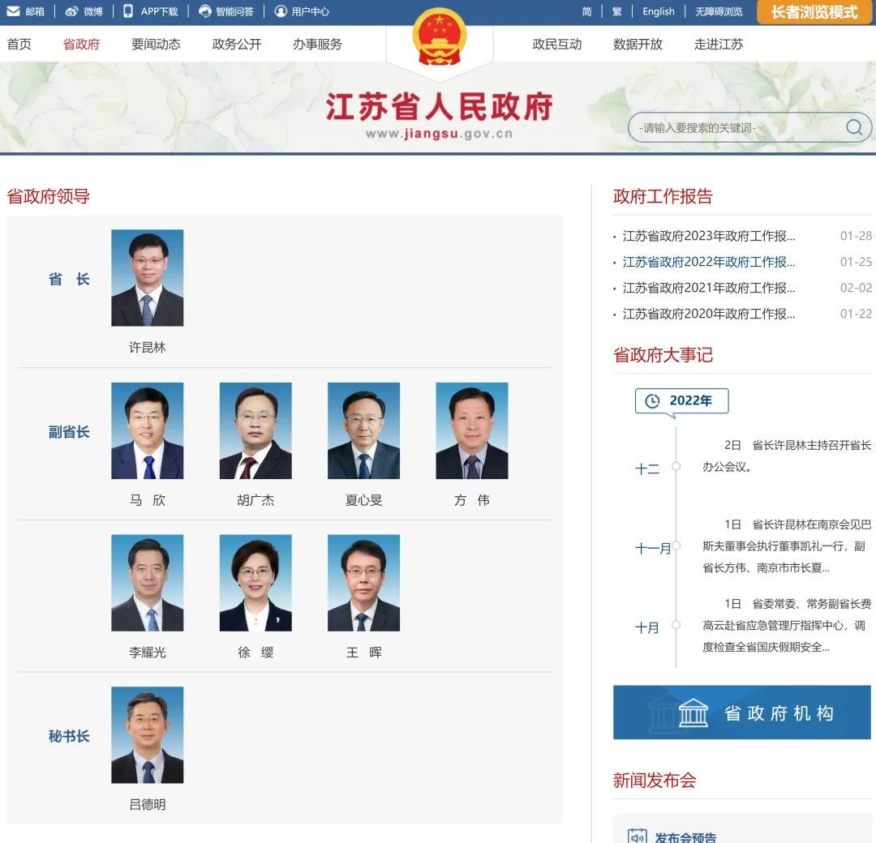The image size is (876, 843).
Task: Switch to 数据开放 tab
Action: tap(638, 45)
